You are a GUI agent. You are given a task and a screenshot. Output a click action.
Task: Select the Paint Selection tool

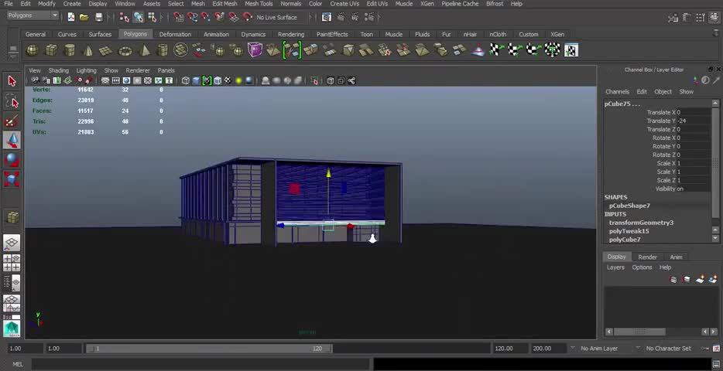click(12, 121)
